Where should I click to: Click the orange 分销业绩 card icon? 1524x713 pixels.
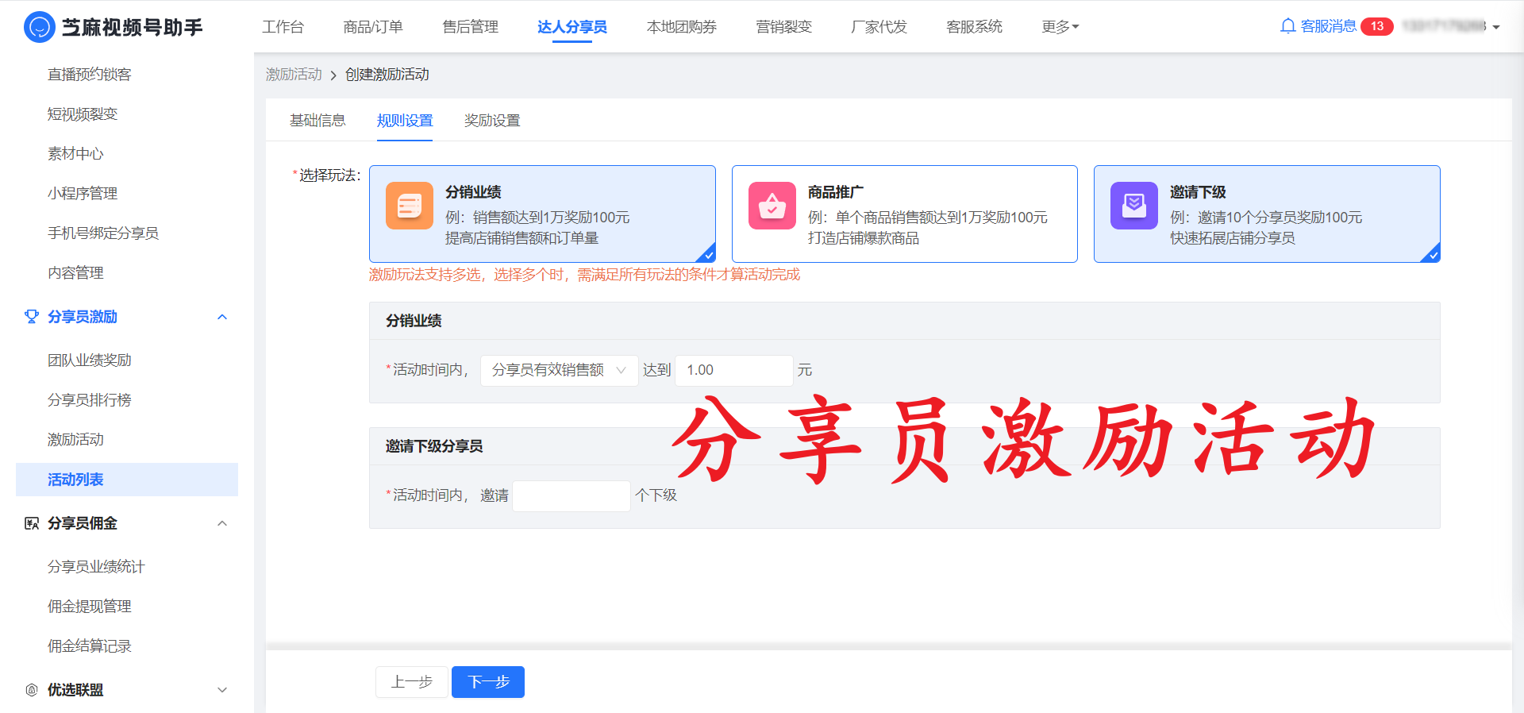410,206
